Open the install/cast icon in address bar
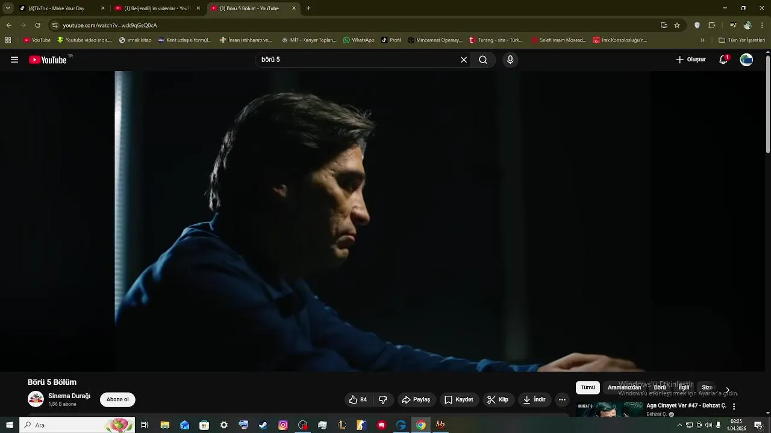The height and width of the screenshot is (433, 771). pos(664,25)
